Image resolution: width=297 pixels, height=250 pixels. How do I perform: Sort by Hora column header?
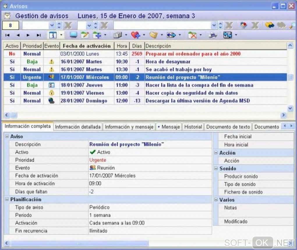click(x=122, y=46)
